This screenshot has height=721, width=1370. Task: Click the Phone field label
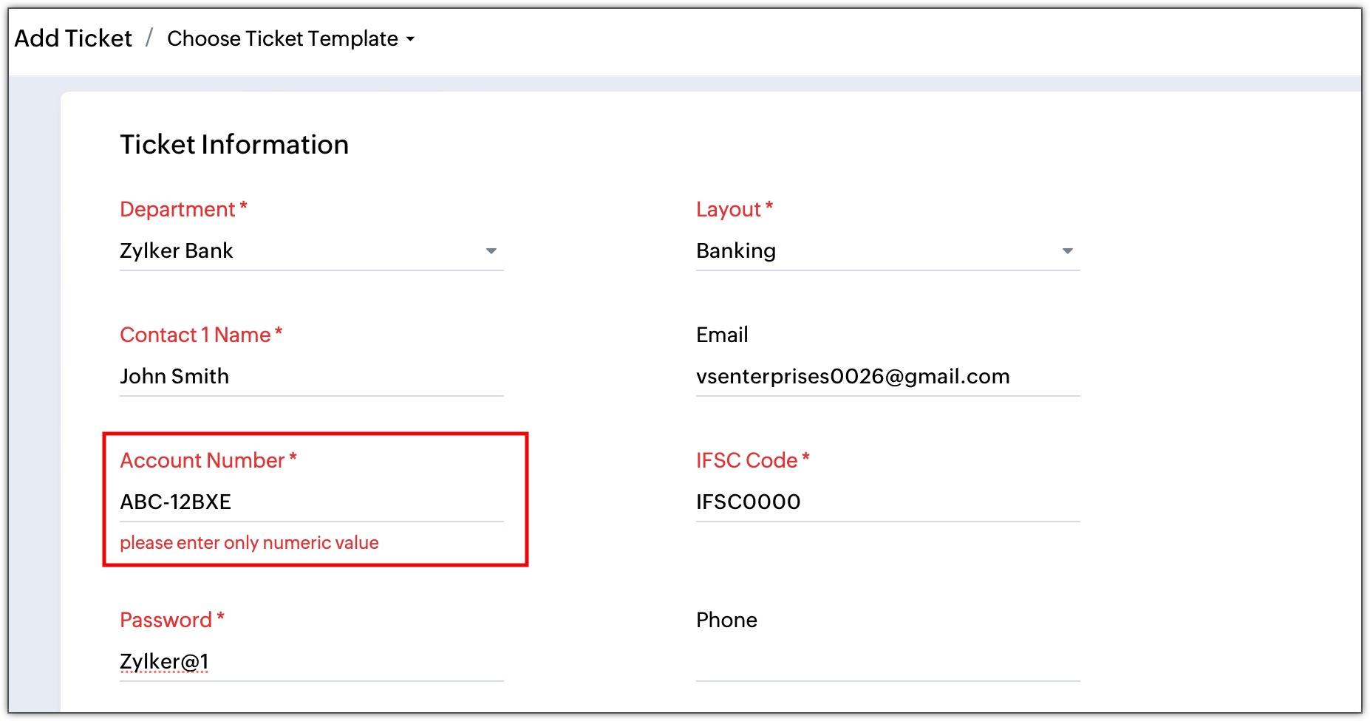(726, 621)
